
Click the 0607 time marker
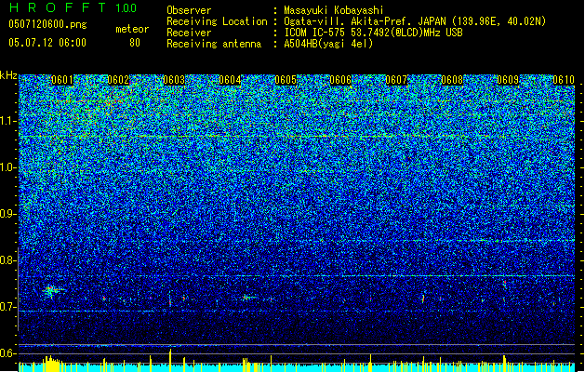pos(396,80)
